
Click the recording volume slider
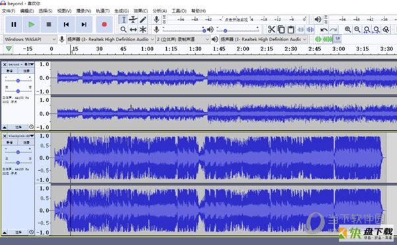pos(184,30)
